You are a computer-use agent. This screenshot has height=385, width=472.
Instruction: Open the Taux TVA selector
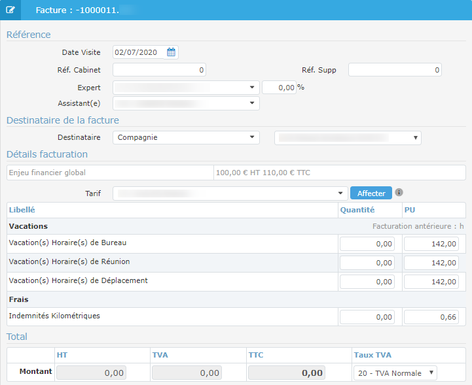click(x=395, y=373)
